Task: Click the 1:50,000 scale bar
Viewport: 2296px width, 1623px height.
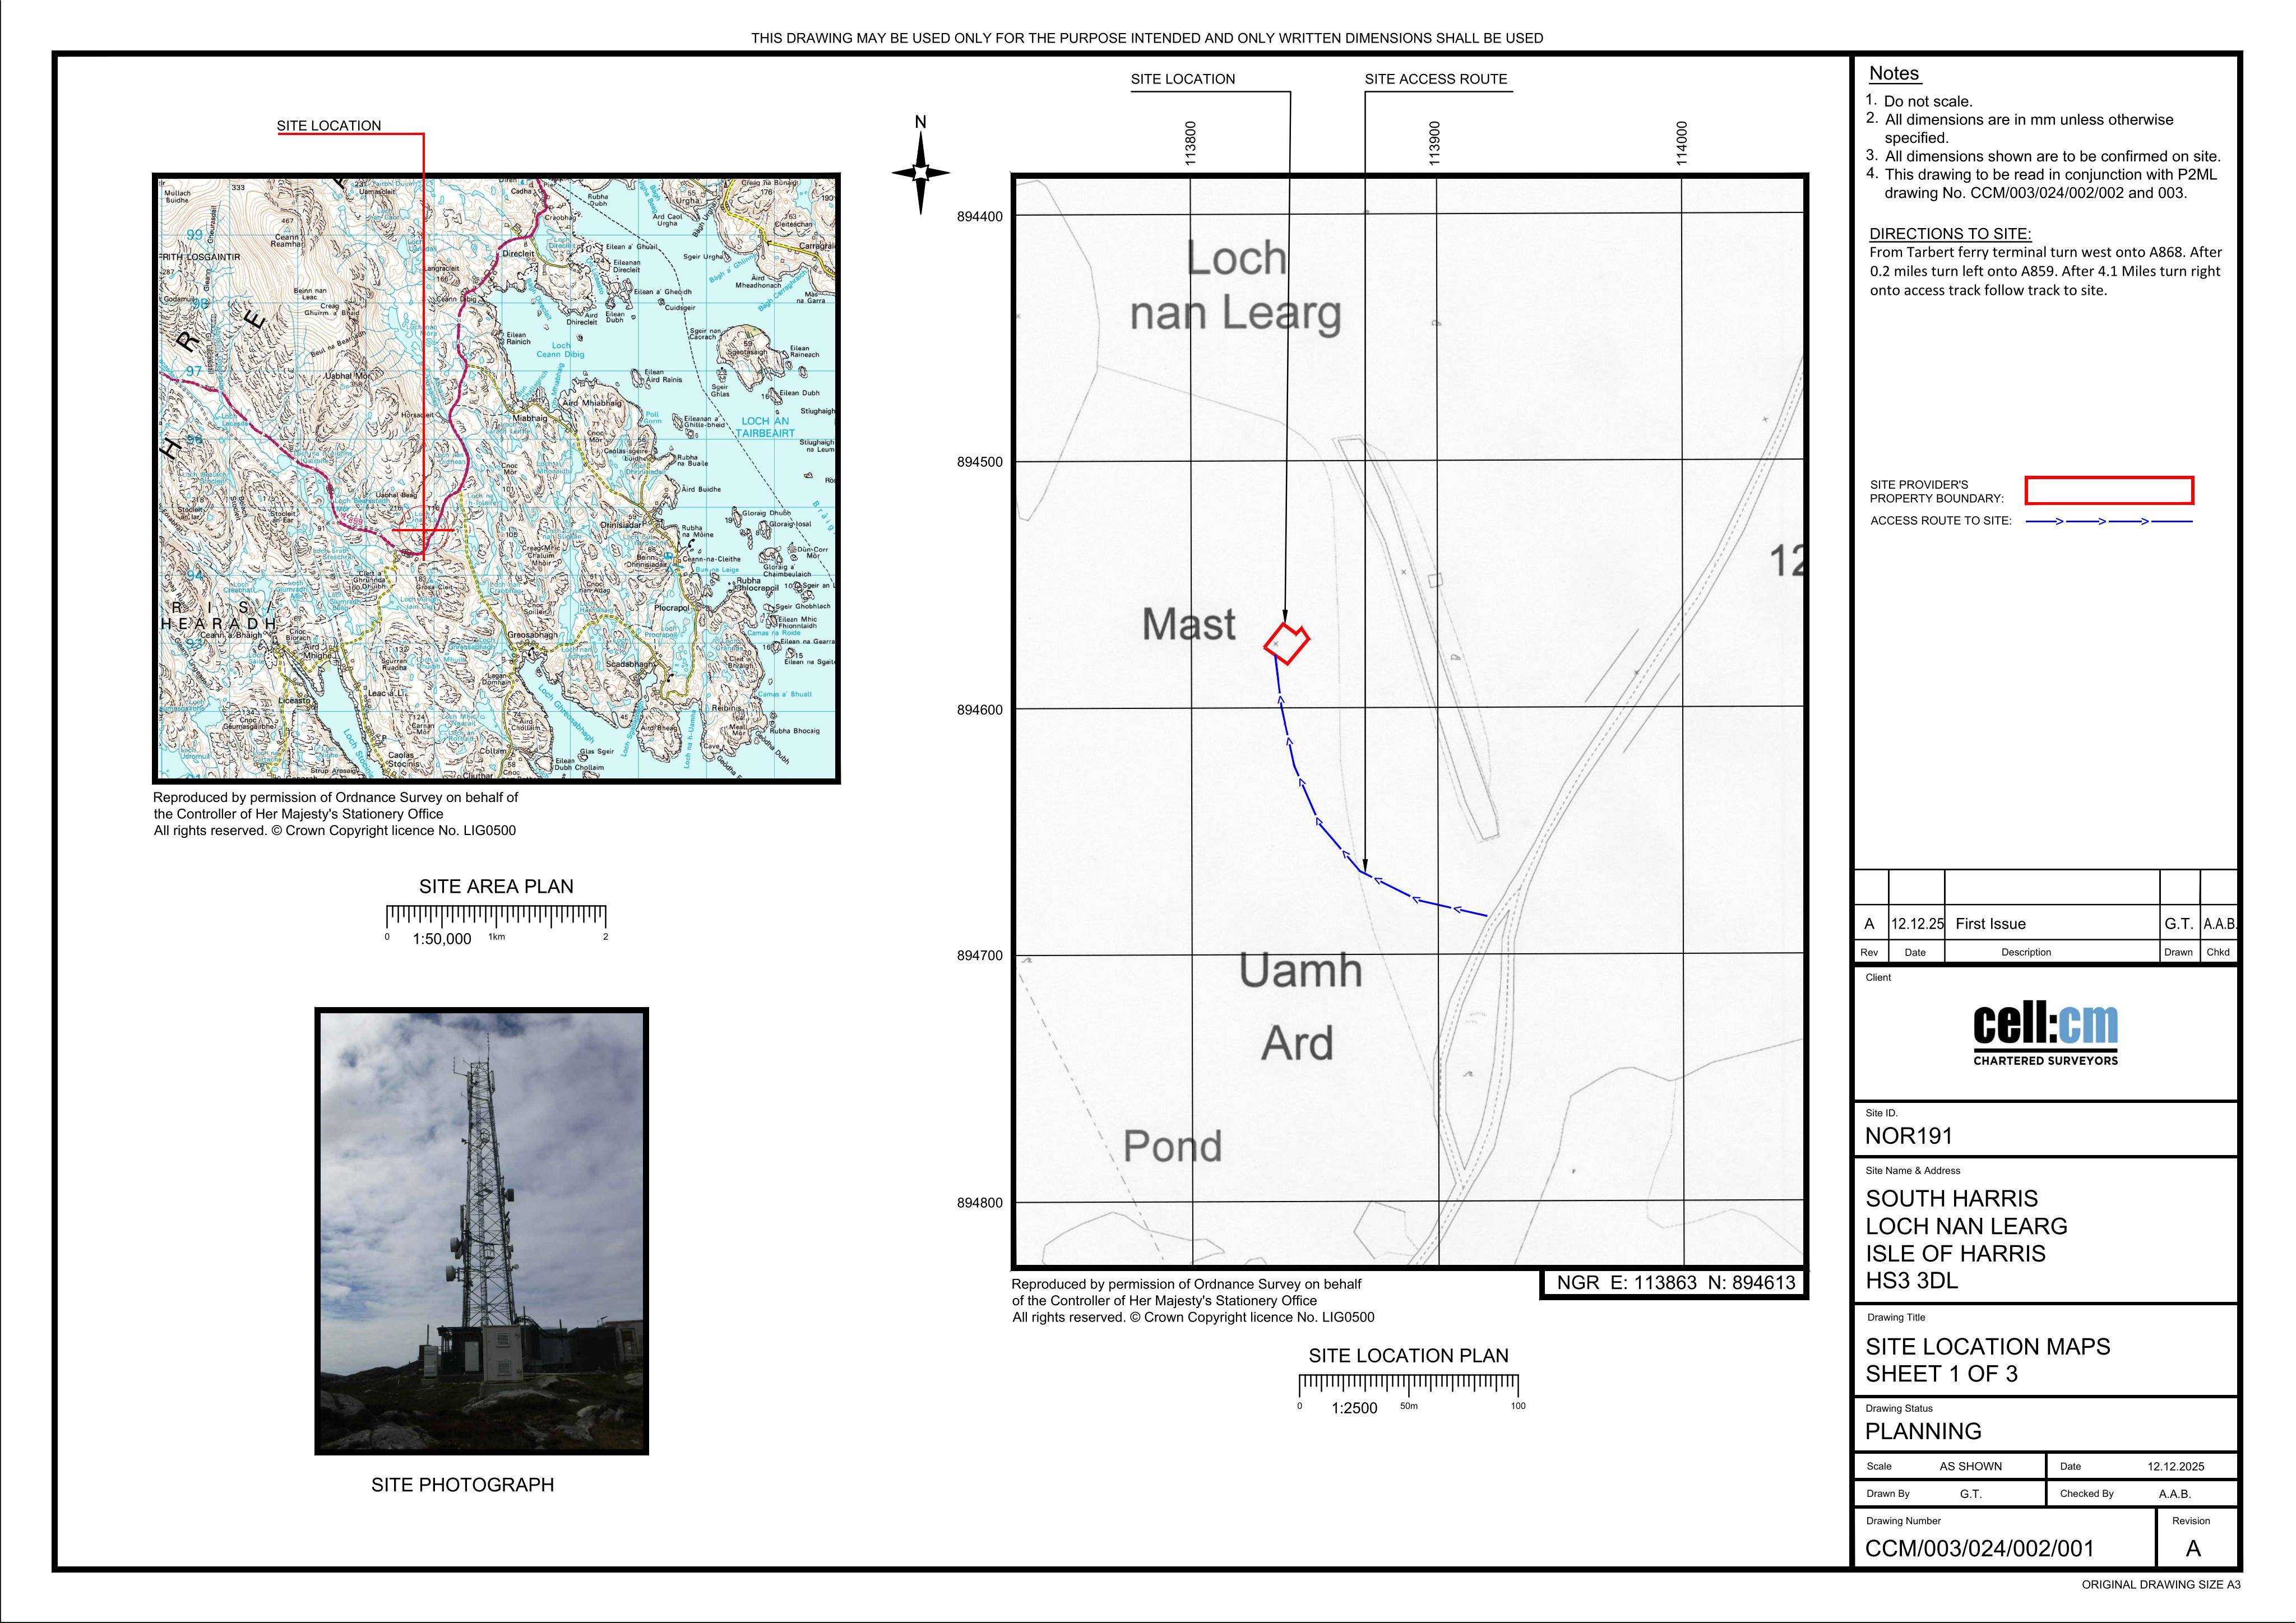Action: (496, 924)
